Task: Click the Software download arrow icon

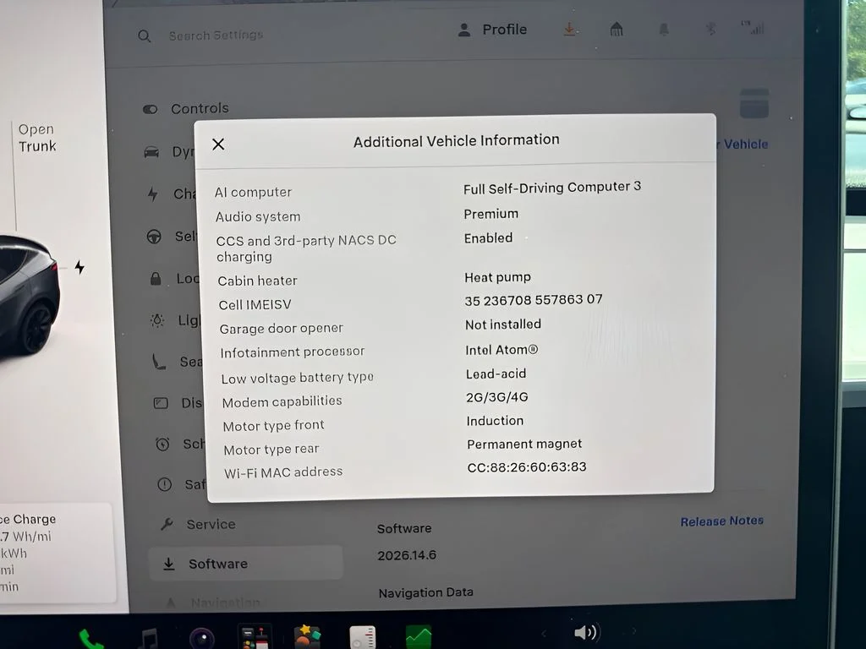Action: click(169, 564)
